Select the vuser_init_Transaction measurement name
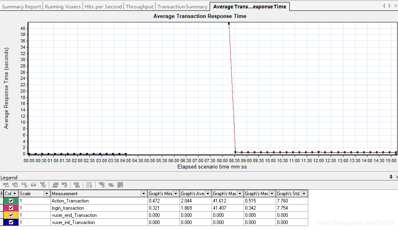The image size is (398, 230). pos(73,222)
